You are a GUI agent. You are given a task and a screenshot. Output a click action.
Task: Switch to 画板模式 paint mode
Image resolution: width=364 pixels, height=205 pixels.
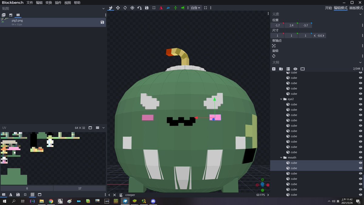click(x=356, y=8)
